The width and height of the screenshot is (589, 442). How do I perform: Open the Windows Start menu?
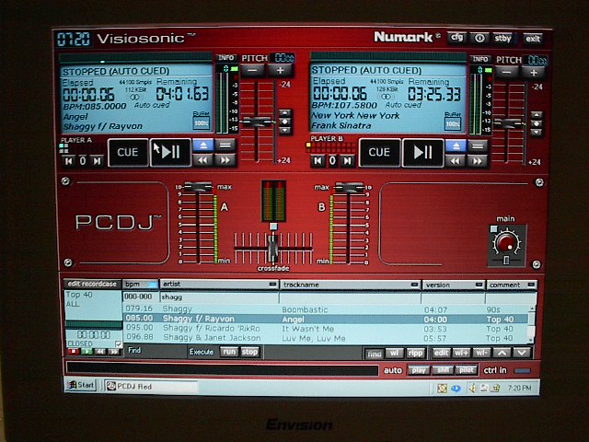click(81, 385)
